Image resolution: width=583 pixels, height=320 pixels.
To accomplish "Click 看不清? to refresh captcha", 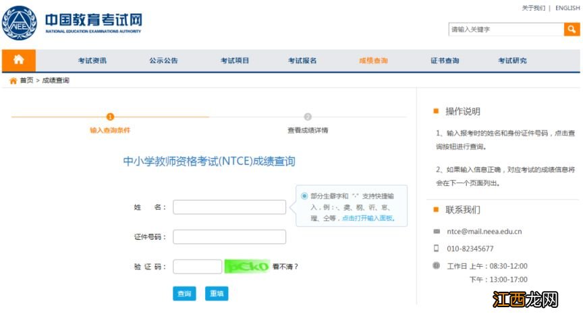I will pos(285,267).
